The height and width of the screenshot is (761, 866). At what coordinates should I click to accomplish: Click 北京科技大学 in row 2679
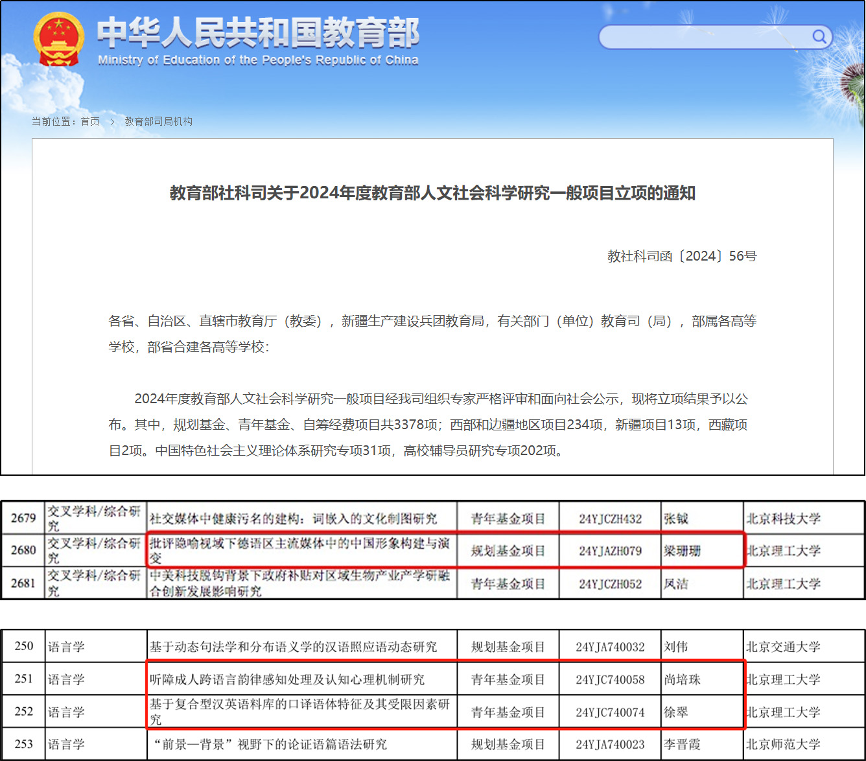(x=783, y=519)
